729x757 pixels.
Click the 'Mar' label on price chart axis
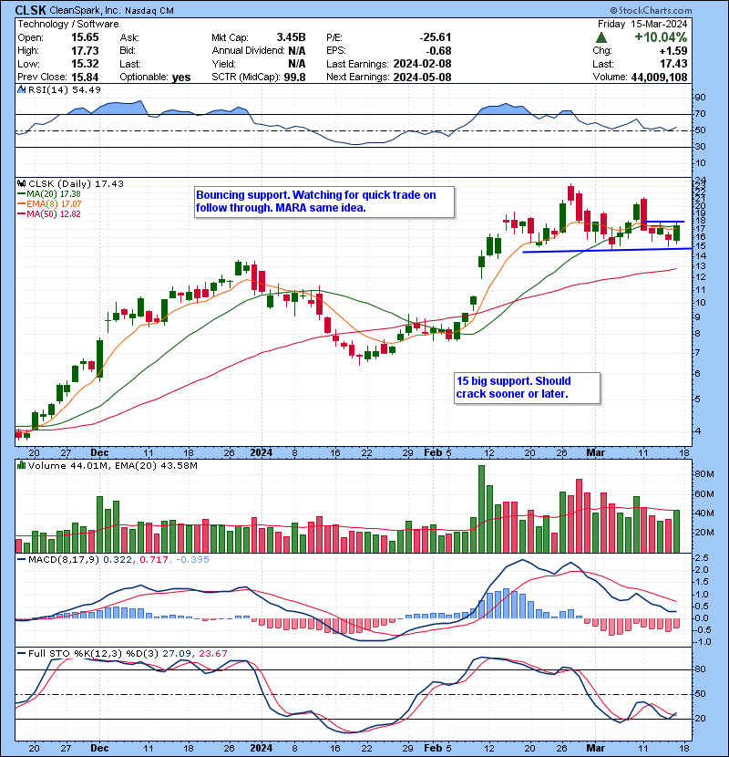(x=595, y=452)
